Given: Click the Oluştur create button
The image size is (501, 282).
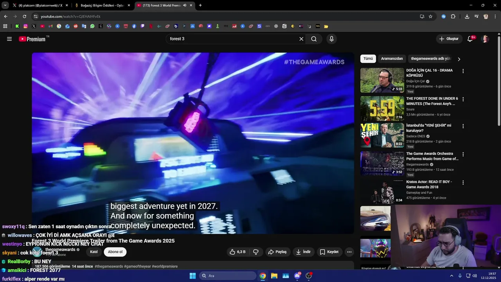Looking at the screenshot, I should (449, 39).
